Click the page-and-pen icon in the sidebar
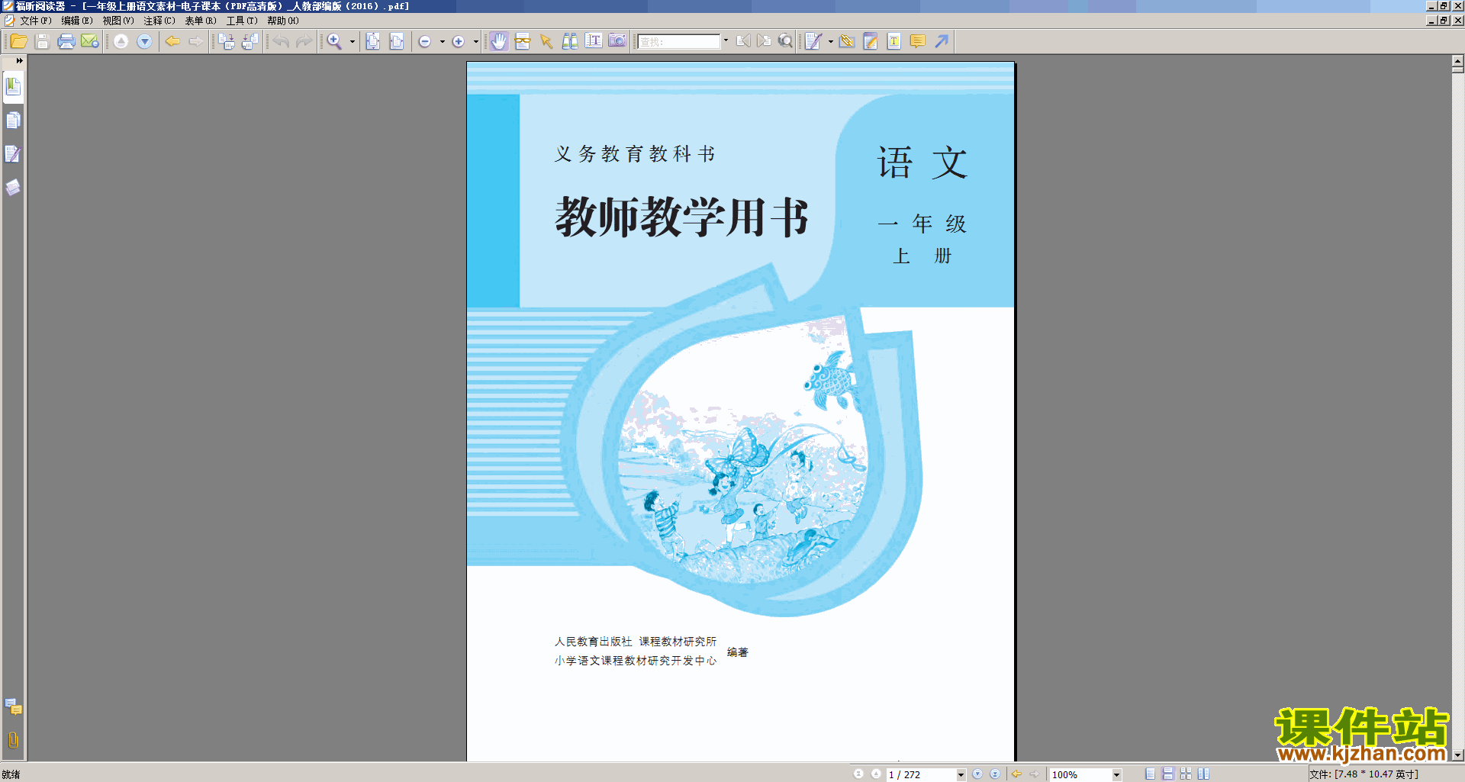 coord(13,154)
